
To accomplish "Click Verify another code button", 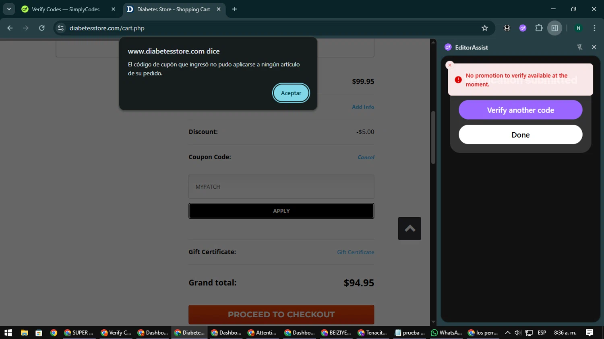I will coord(520,110).
